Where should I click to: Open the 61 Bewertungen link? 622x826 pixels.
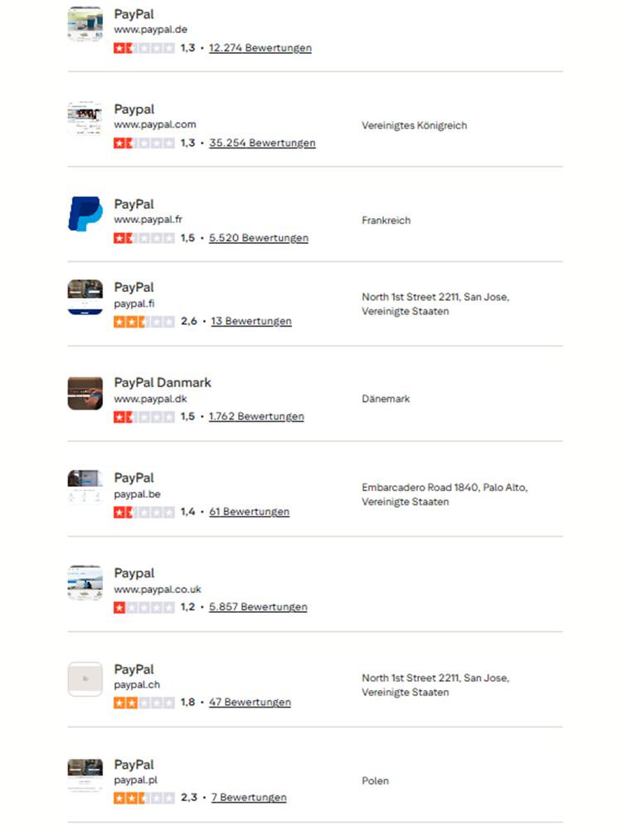point(250,512)
